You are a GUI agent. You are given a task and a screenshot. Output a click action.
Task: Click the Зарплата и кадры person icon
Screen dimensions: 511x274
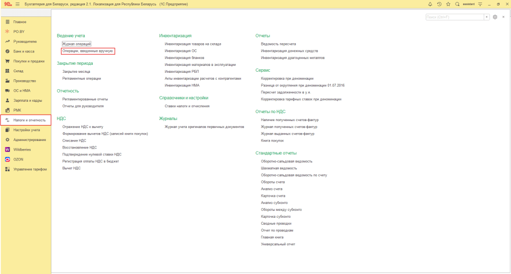click(x=7, y=101)
